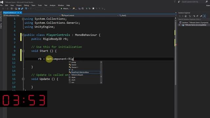The image size is (210, 118).
Task: Close the PlayerControls.cs tab
Action: [x=21, y=12]
